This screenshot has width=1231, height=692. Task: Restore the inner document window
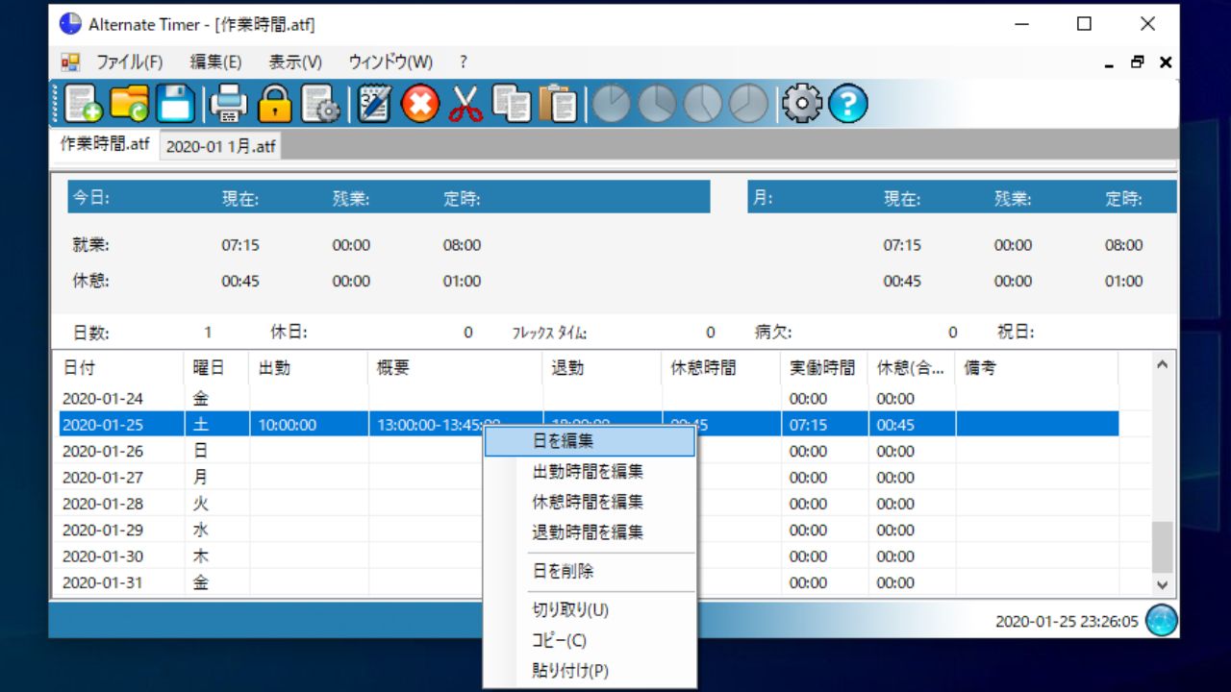1137,62
